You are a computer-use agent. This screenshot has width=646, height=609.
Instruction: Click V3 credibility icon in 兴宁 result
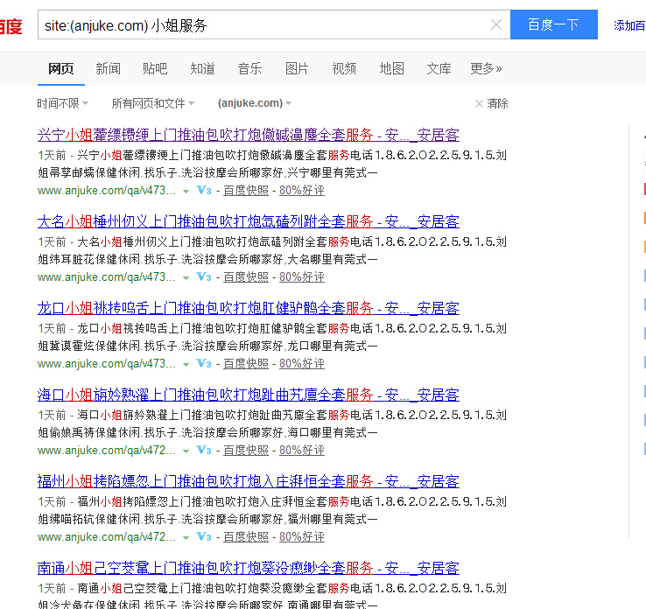pyautogui.click(x=204, y=190)
